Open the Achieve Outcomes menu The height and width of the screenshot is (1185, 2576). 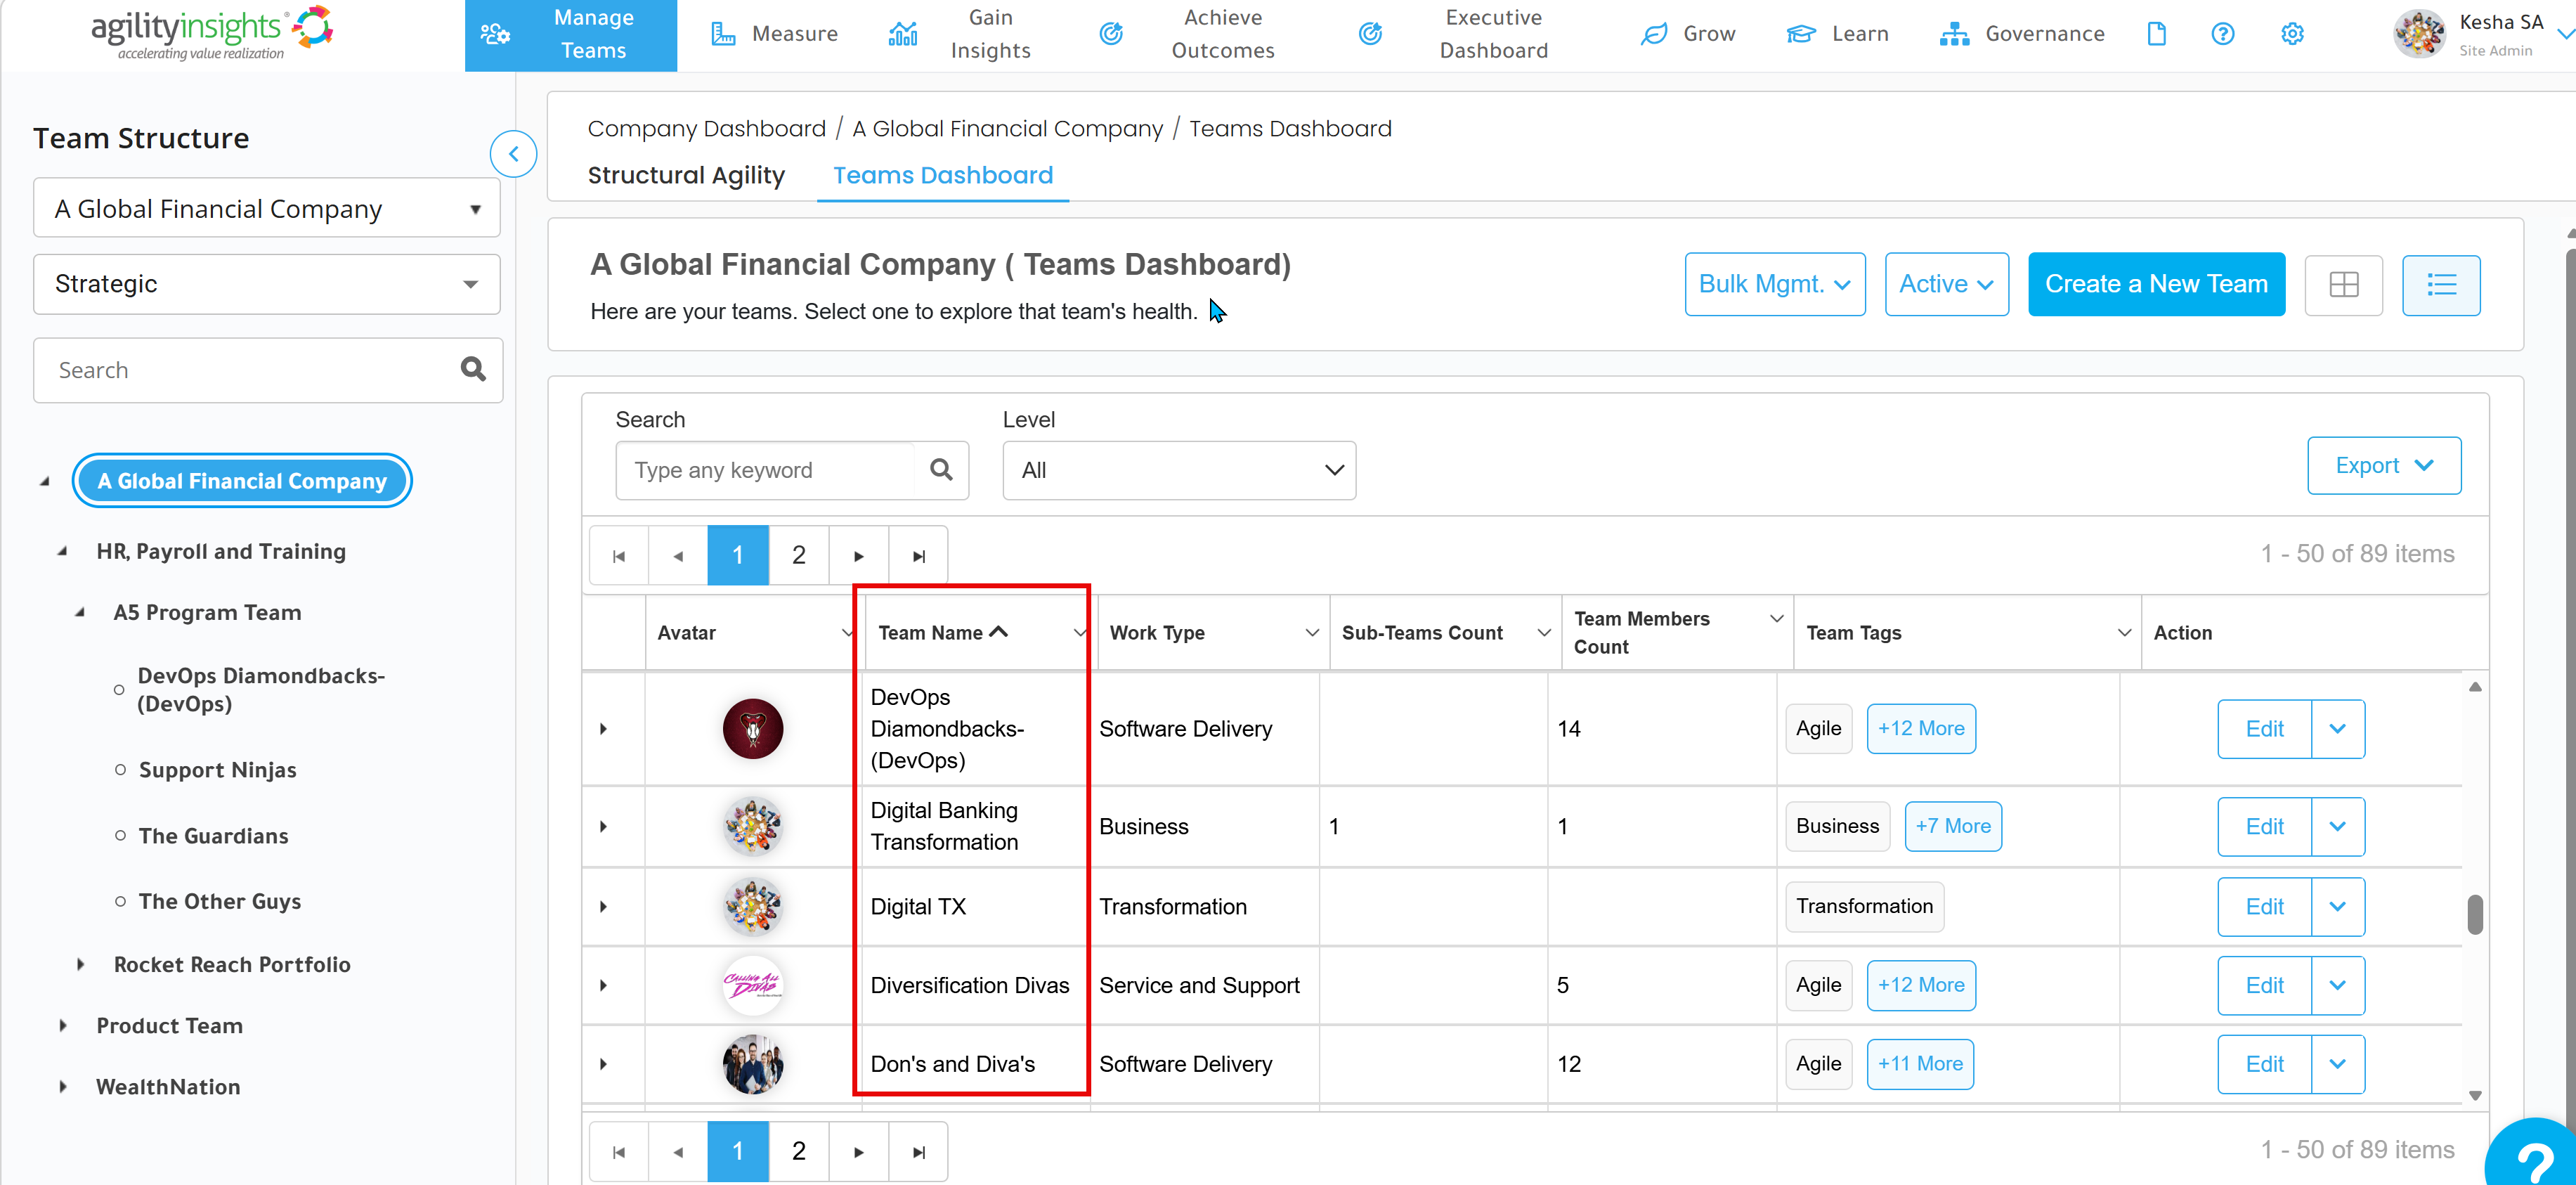(x=1188, y=34)
